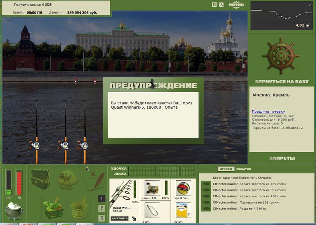This screenshot has height=225, width=316.
Task: Pause the game with the pause icon
Action: coord(214,5)
